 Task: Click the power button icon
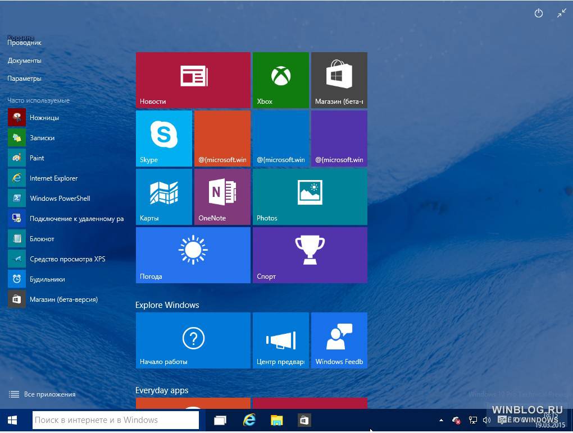(x=539, y=13)
